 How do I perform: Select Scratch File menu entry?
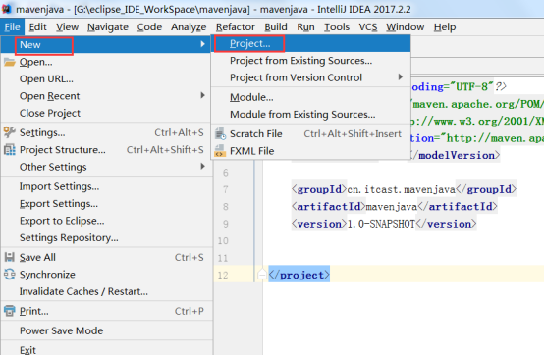(311, 133)
